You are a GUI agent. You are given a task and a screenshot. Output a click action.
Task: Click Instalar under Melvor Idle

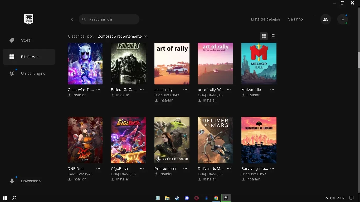tap(251, 95)
